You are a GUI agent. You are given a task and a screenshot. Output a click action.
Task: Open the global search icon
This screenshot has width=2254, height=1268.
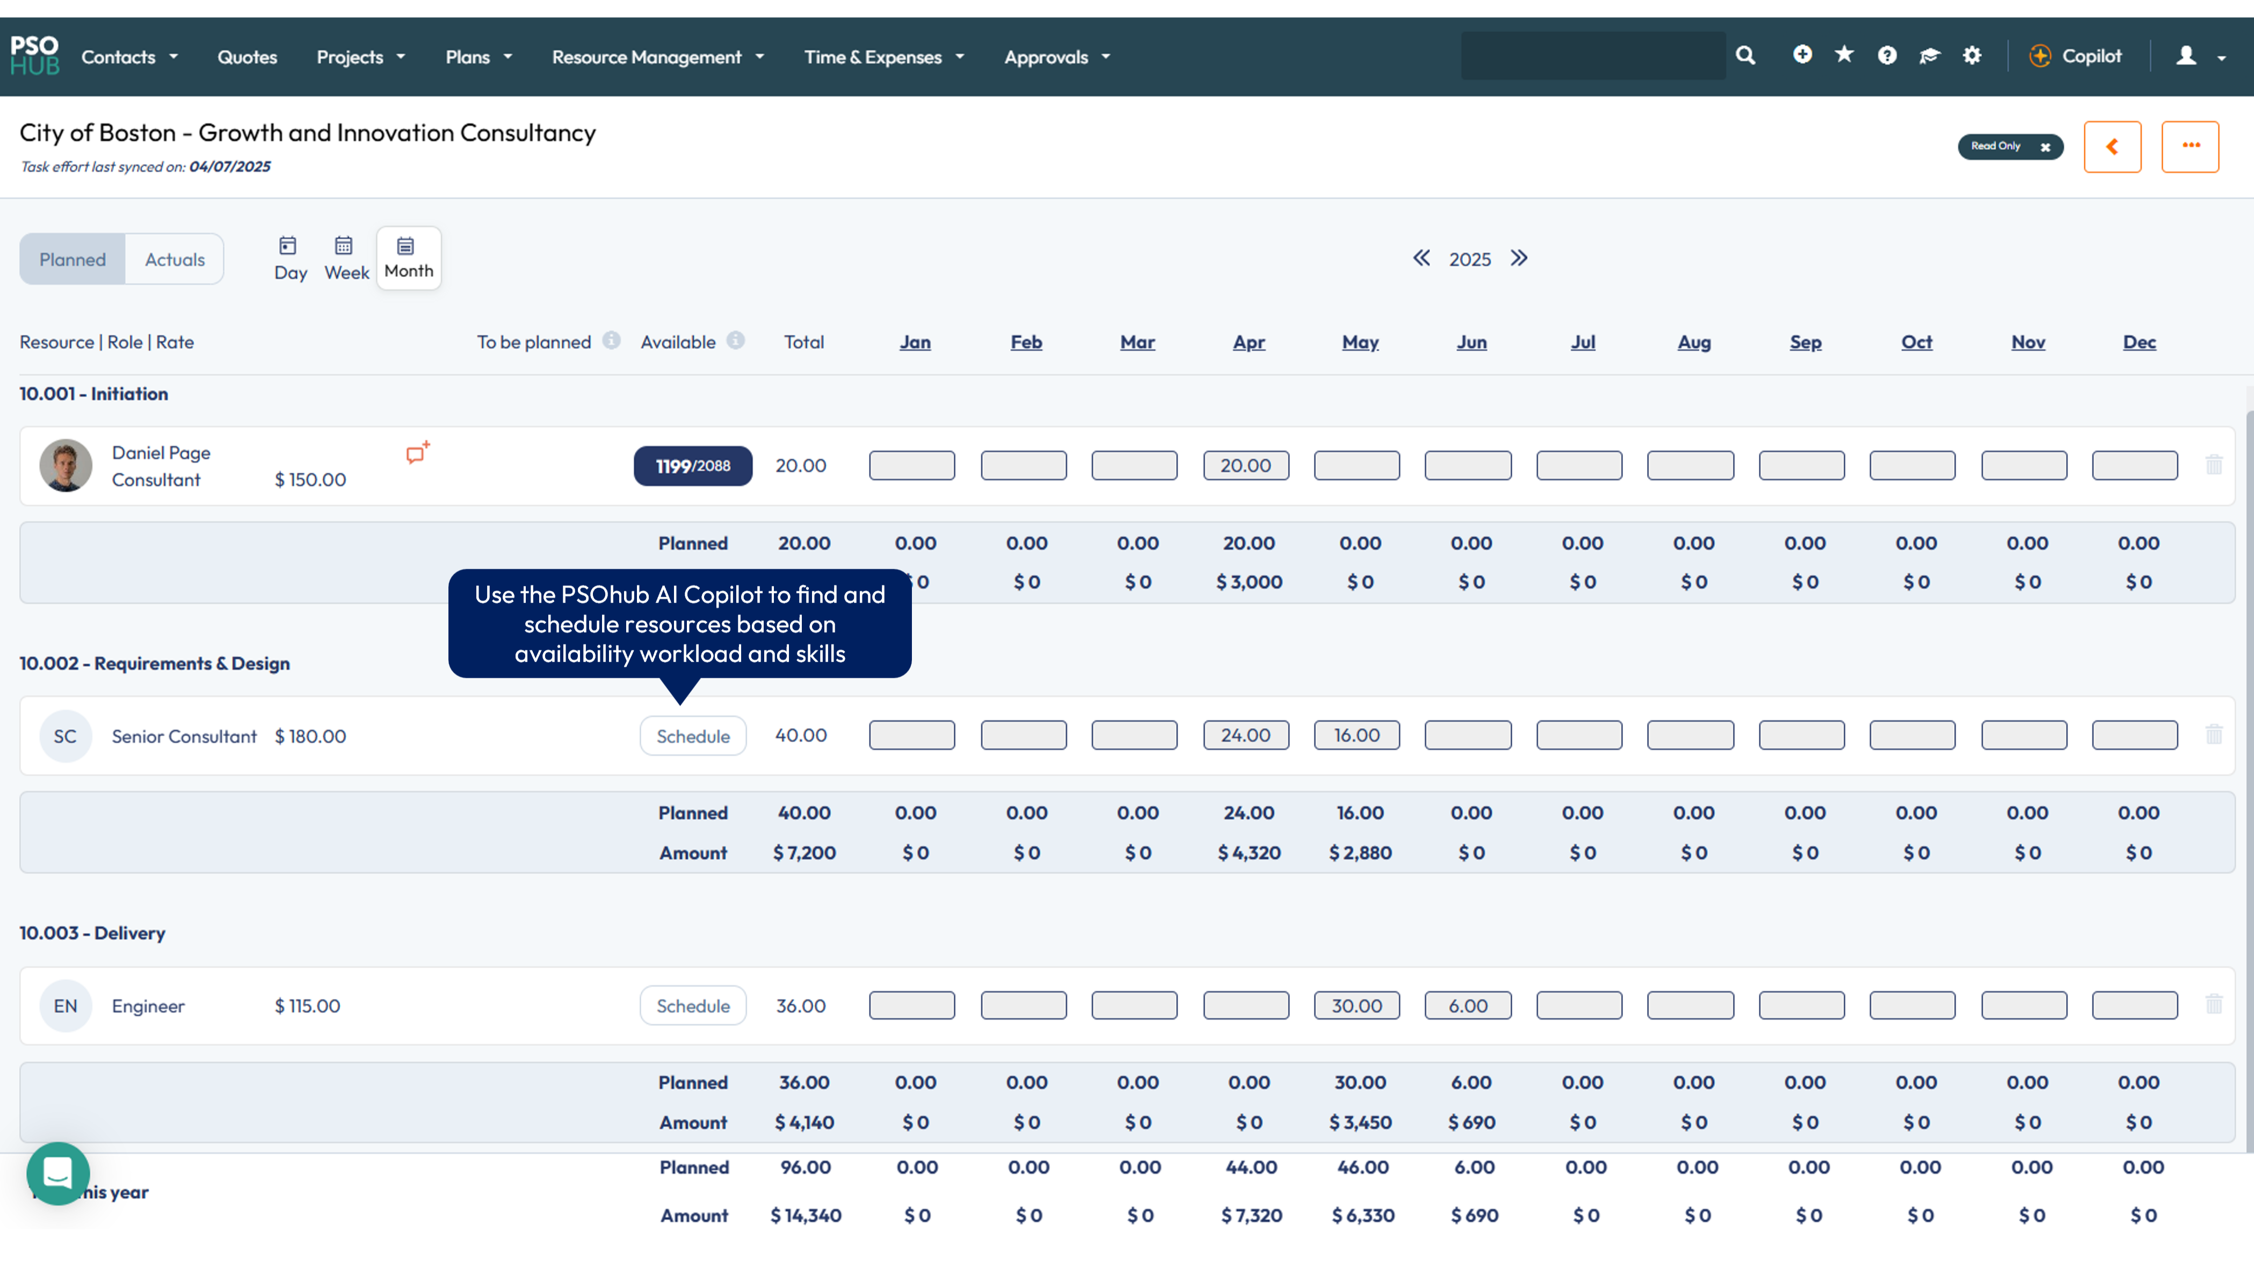coord(1745,55)
